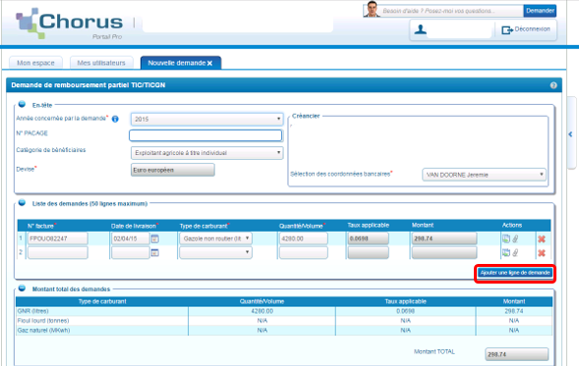The height and width of the screenshot is (366, 579).
Task: Open the panel help question-mark icon
Action: (553, 85)
